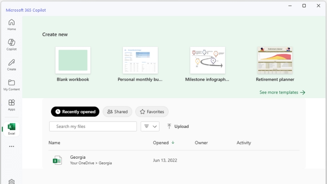Switch to the Favorites tab
This screenshot has width=327, height=184.
(x=152, y=112)
